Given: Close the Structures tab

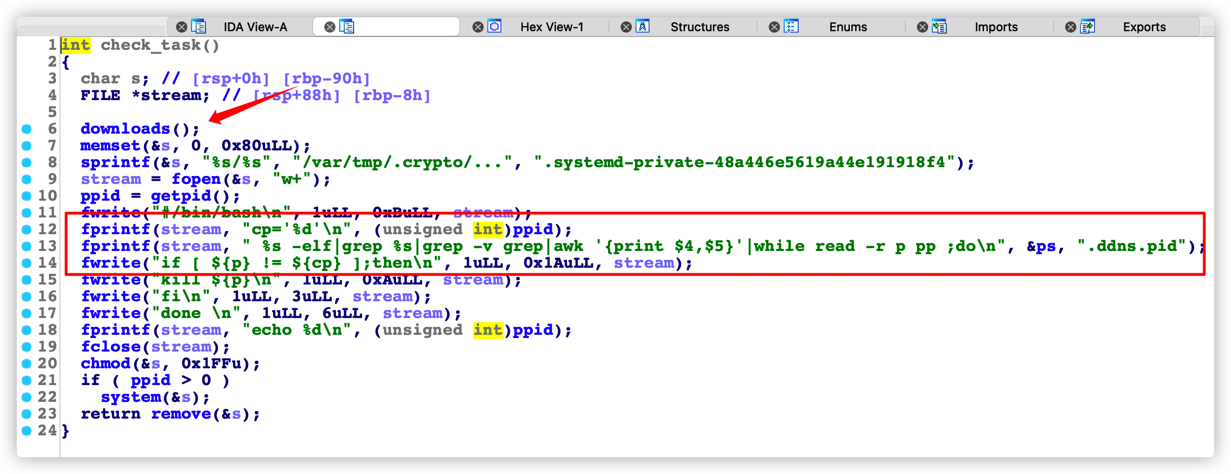Looking at the screenshot, I should 626,27.
